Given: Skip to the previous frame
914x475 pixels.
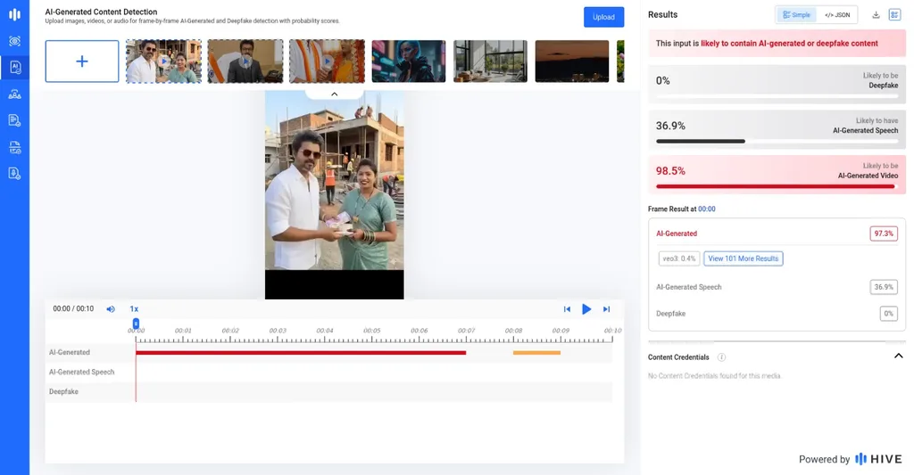Looking at the screenshot, I should [x=567, y=309].
